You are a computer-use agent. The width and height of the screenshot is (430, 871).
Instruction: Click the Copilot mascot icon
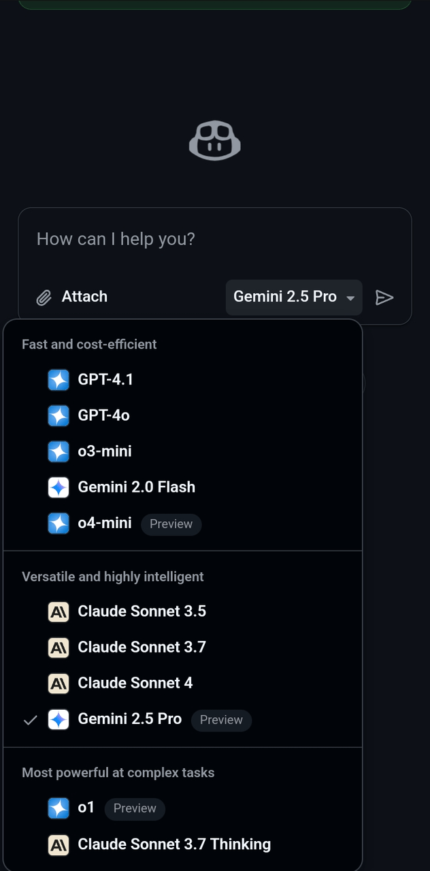pyautogui.click(x=215, y=141)
